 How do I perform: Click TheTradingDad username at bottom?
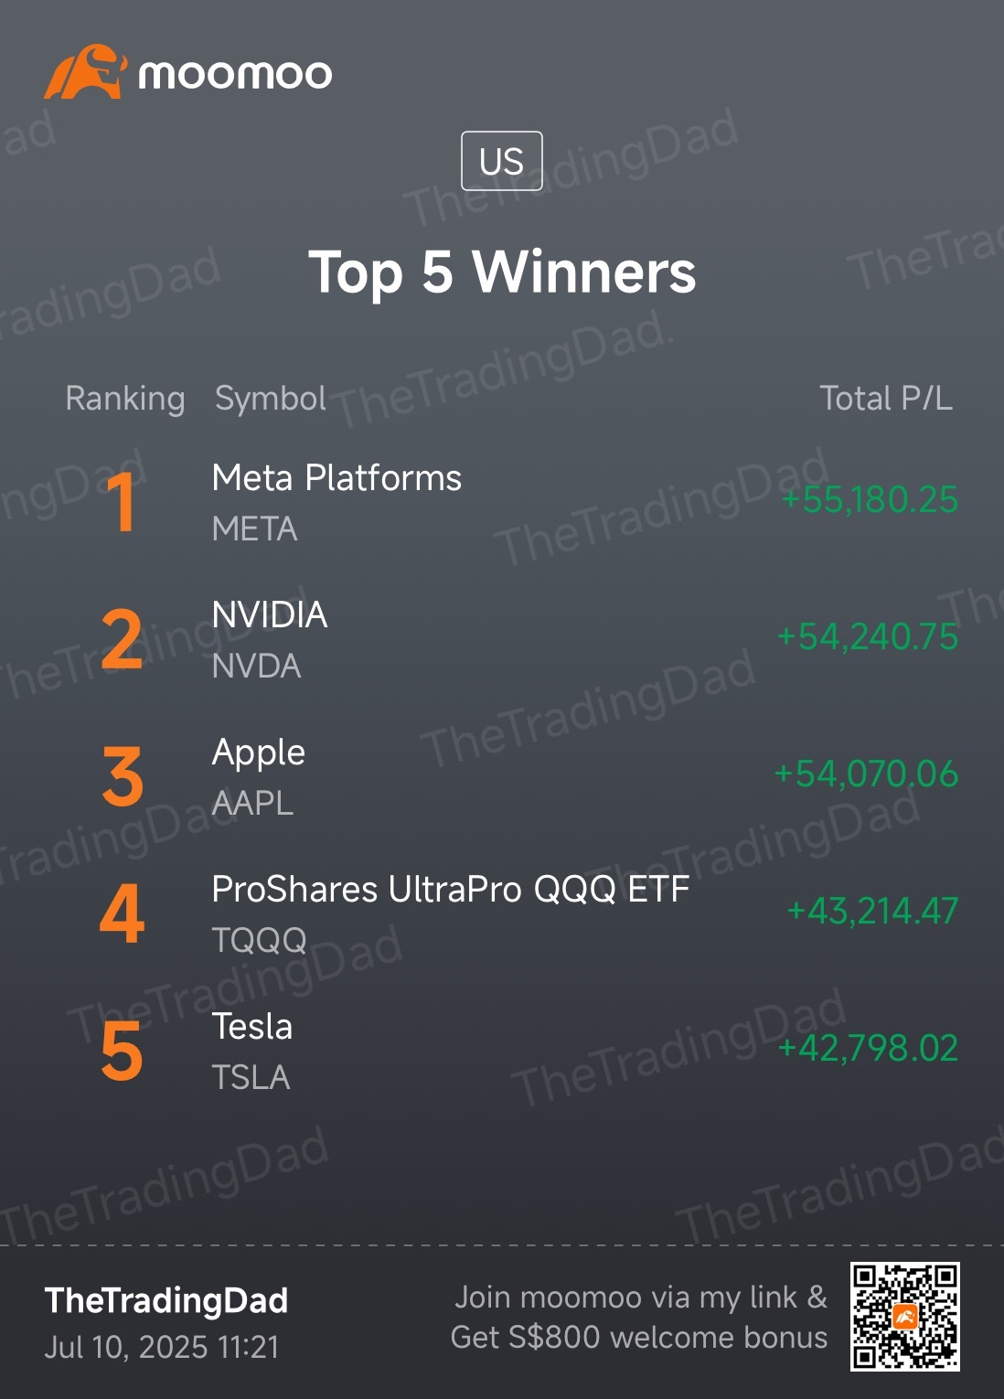166,1300
